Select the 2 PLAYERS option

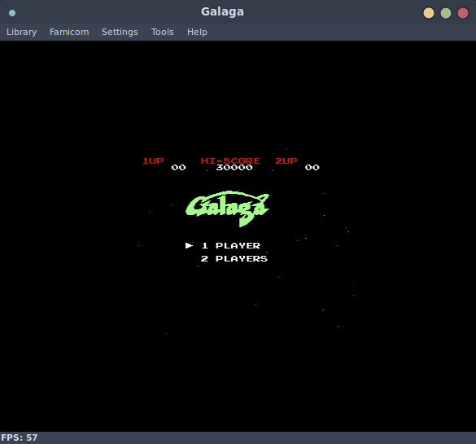[234, 258]
